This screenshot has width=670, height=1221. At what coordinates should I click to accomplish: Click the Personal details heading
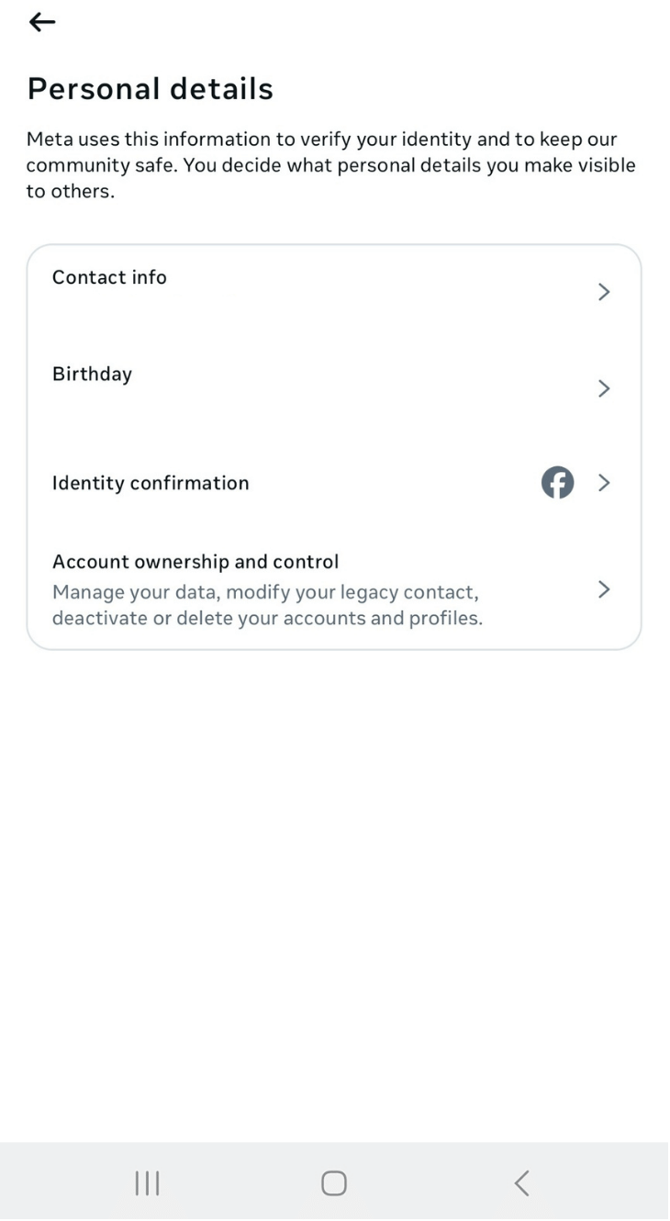(151, 89)
